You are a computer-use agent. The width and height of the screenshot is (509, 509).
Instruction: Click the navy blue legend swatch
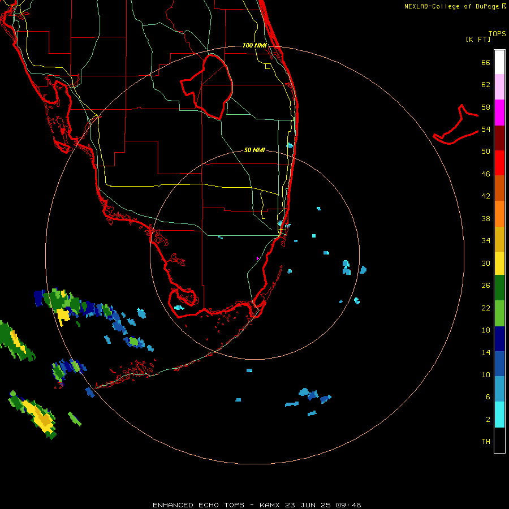(499, 339)
